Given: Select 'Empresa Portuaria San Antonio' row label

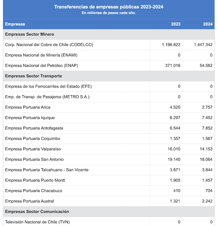Looking at the screenshot, I should pos(34,160).
